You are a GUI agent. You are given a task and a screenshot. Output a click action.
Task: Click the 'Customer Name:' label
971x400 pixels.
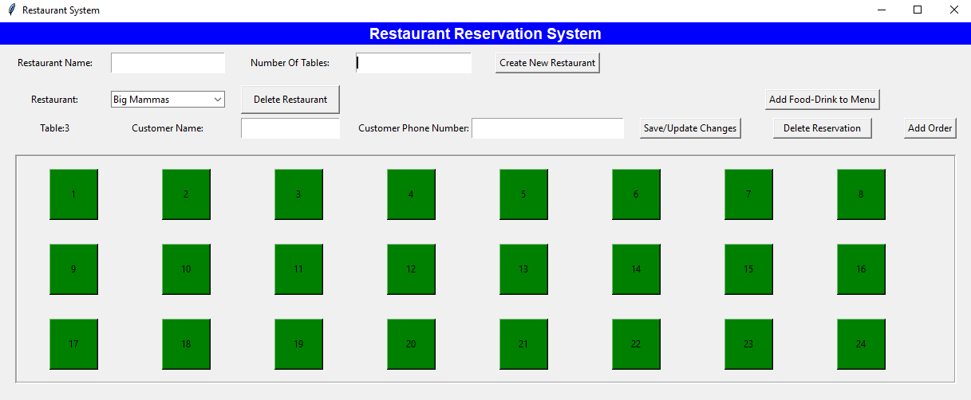click(x=168, y=128)
